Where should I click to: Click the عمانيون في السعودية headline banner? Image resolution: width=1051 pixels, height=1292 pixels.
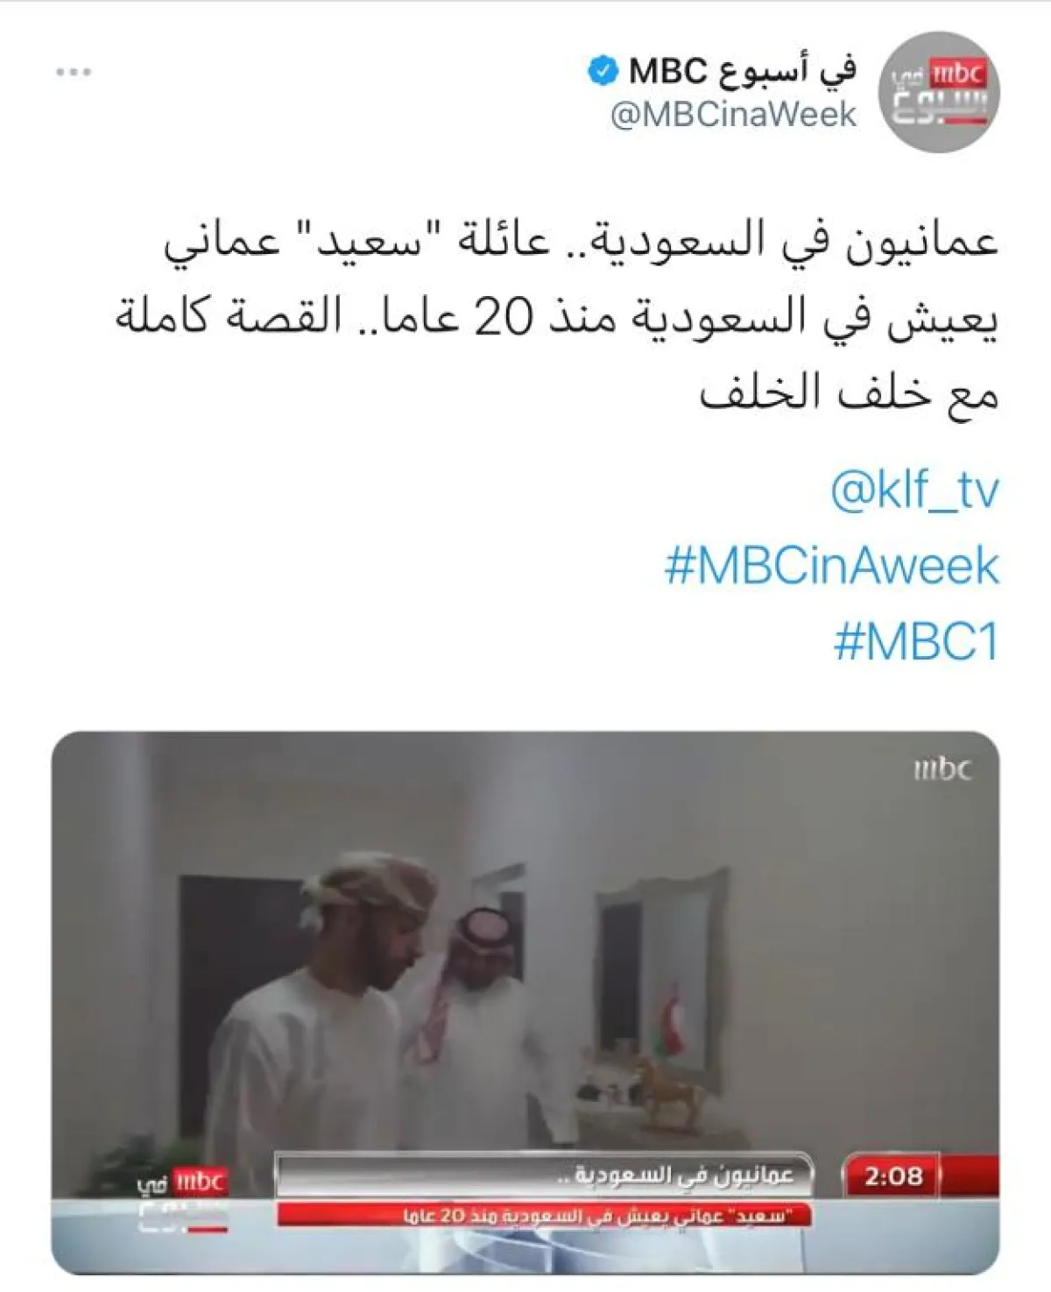tap(544, 1175)
